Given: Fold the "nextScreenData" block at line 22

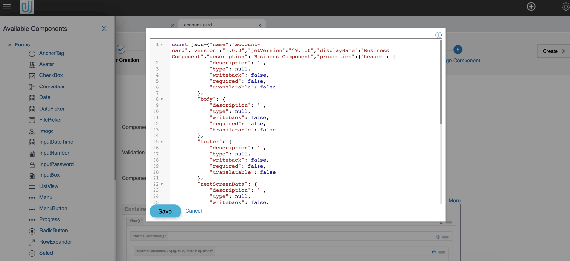Looking at the screenshot, I should (162, 184).
